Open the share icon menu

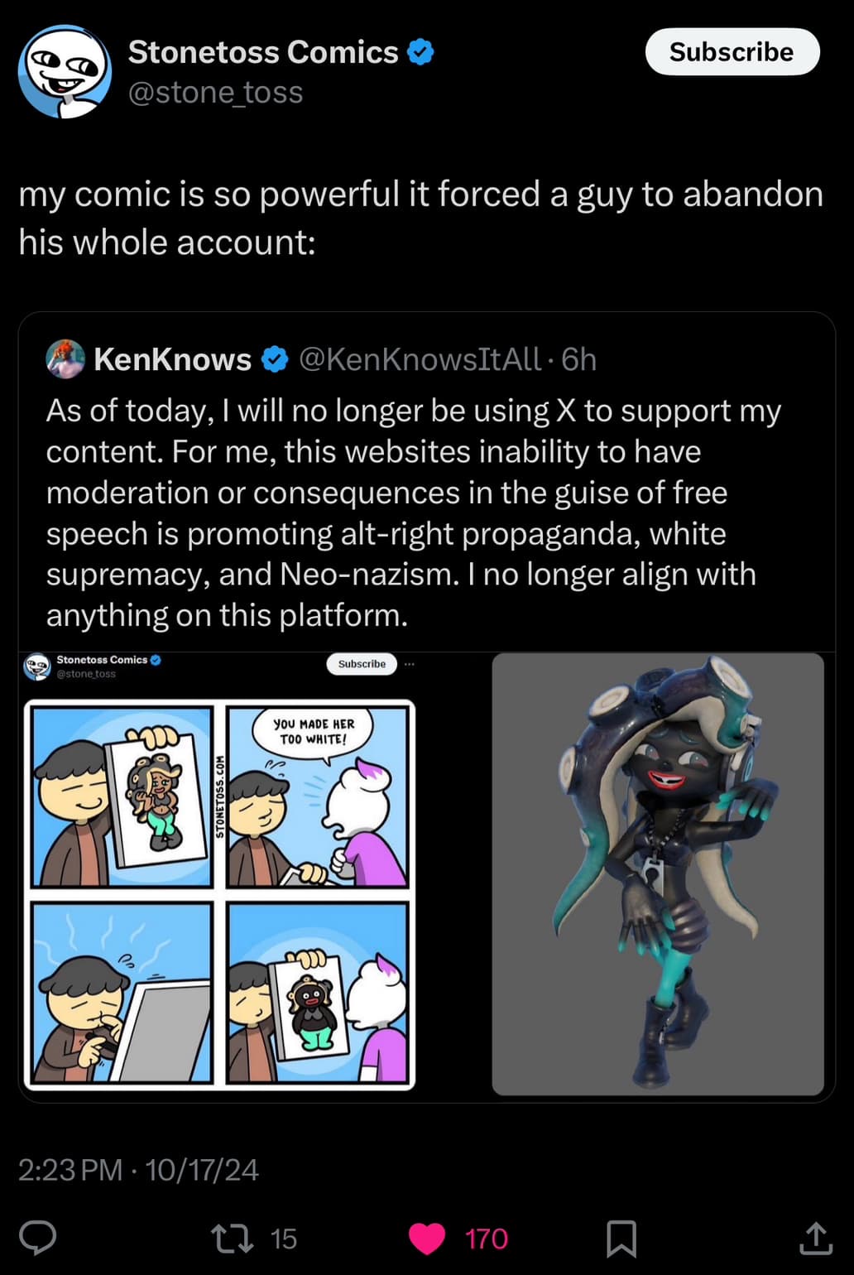[815, 1238]
